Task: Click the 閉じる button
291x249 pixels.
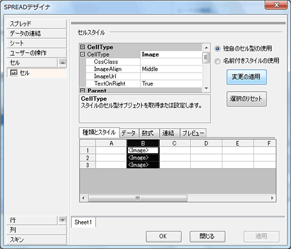Action: [207, 237]
